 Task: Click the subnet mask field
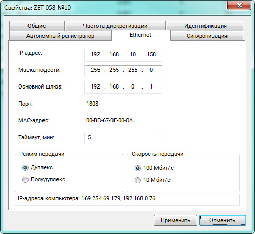(x=123, y=71)
